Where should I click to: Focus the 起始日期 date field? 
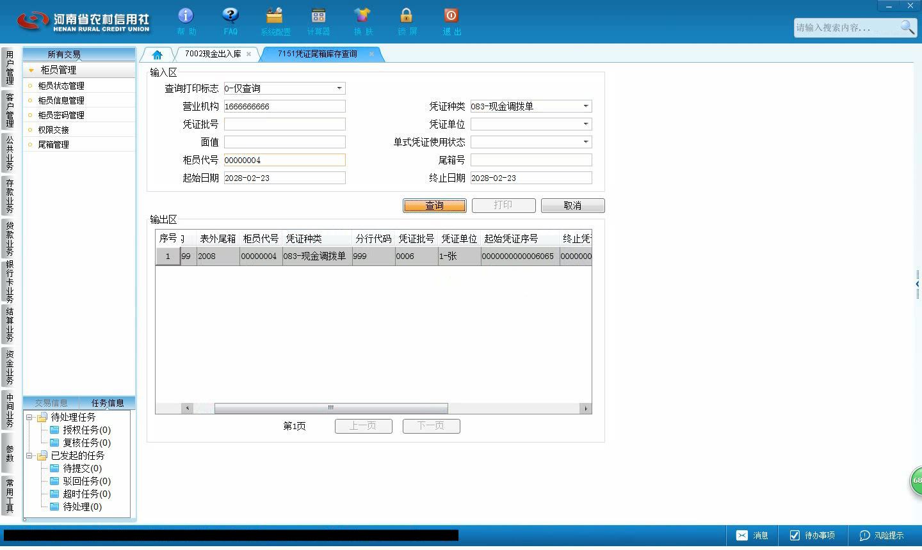(284, 178)
